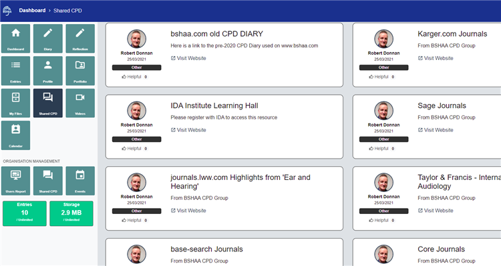Open the Calendar tile
The image size is (501, 266).
coord(15,135)
